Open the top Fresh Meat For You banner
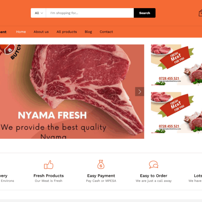202x202 pixels. pos(176,65)
